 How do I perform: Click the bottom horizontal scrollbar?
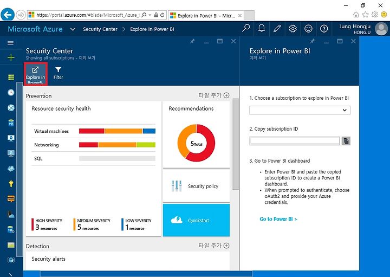click(146, 274)
